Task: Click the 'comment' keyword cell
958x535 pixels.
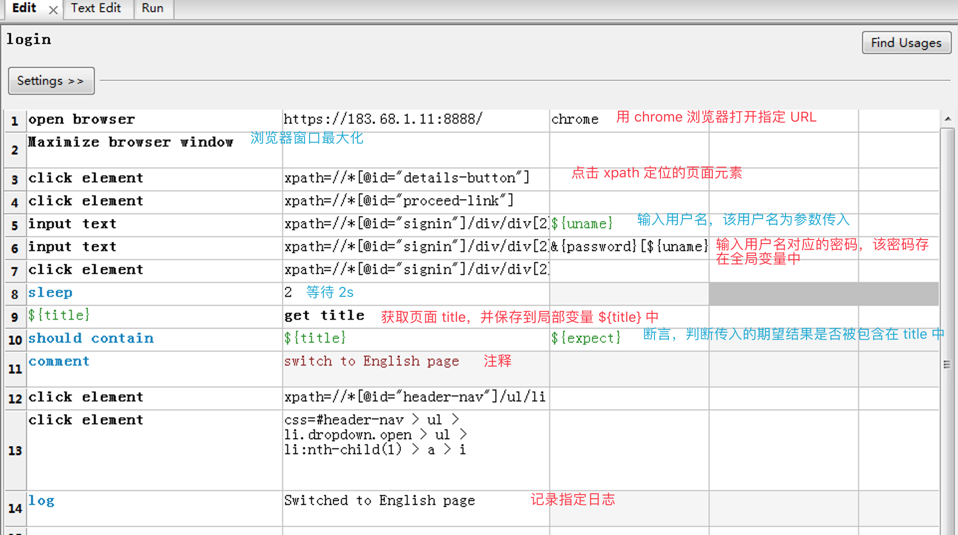Action: 155,369
